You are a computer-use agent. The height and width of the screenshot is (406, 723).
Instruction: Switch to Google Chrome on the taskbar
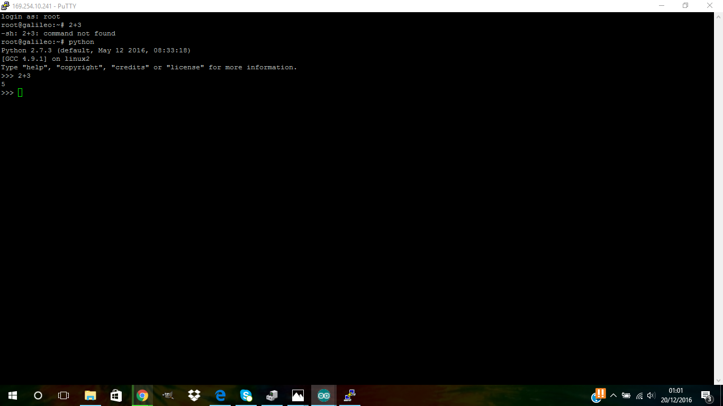click(142, 395)
